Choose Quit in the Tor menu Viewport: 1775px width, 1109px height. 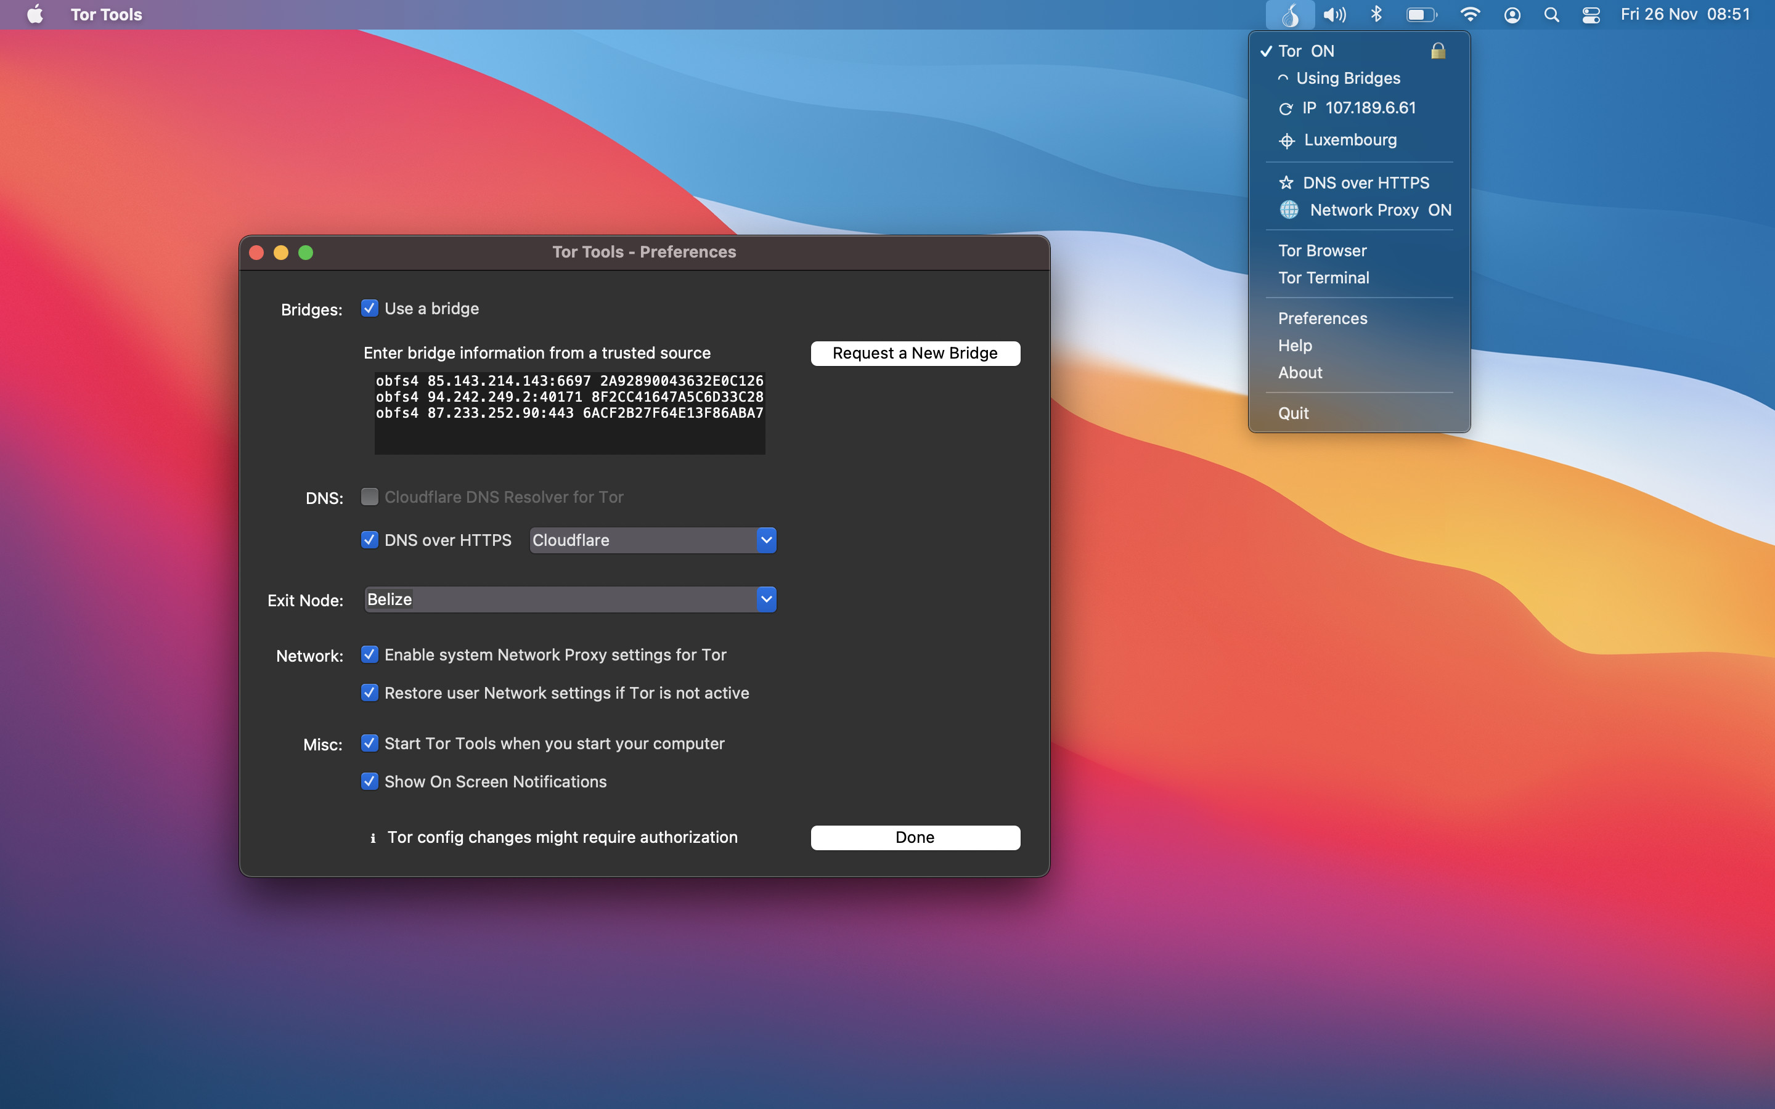pos(1359,413)
